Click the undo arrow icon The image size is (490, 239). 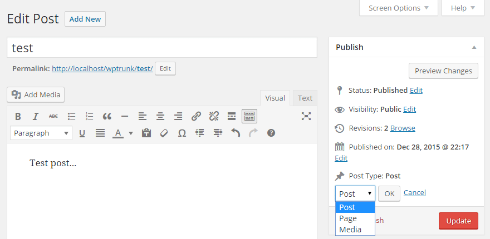[x=235, y=133]
